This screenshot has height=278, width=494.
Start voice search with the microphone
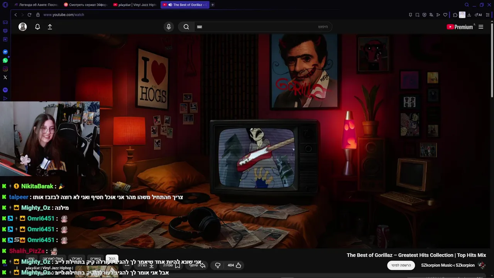(168, 27)
